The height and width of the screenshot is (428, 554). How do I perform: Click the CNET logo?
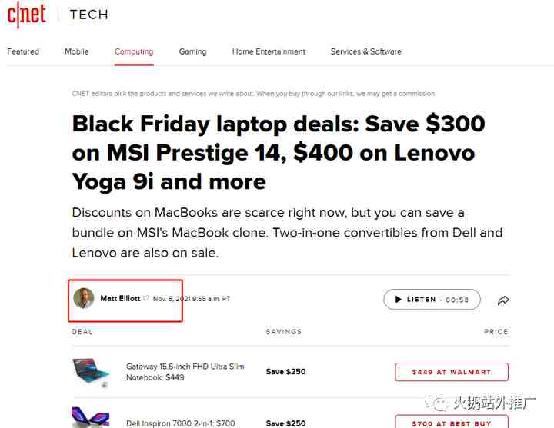coord(27,15)
